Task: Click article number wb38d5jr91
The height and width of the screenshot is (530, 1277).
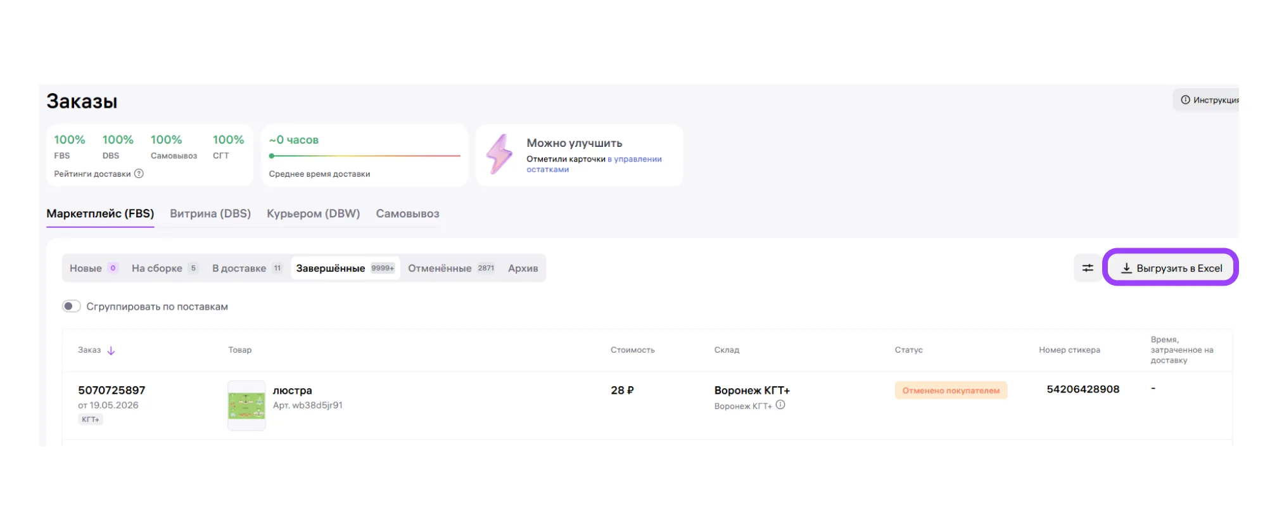Action: [308, 405]
